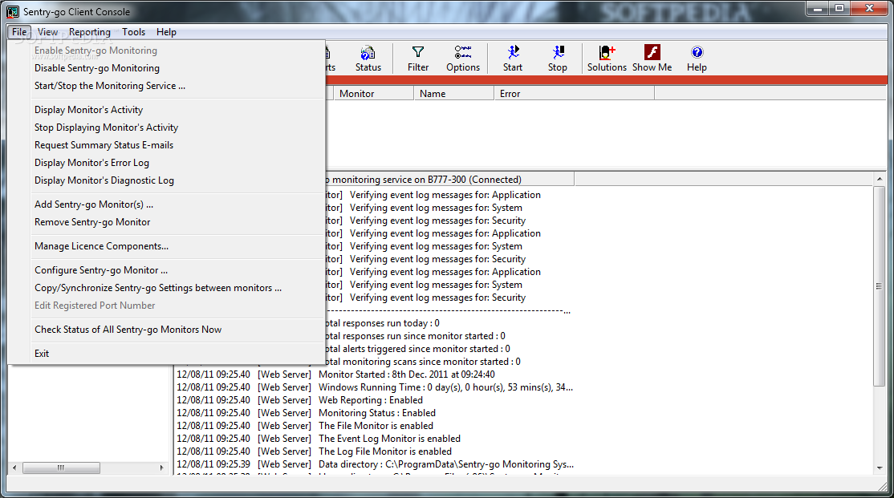Screen dimensions: 894x498
Task: Choose Add Sentry-go Monitor(s)
Action: click(166, 204)
